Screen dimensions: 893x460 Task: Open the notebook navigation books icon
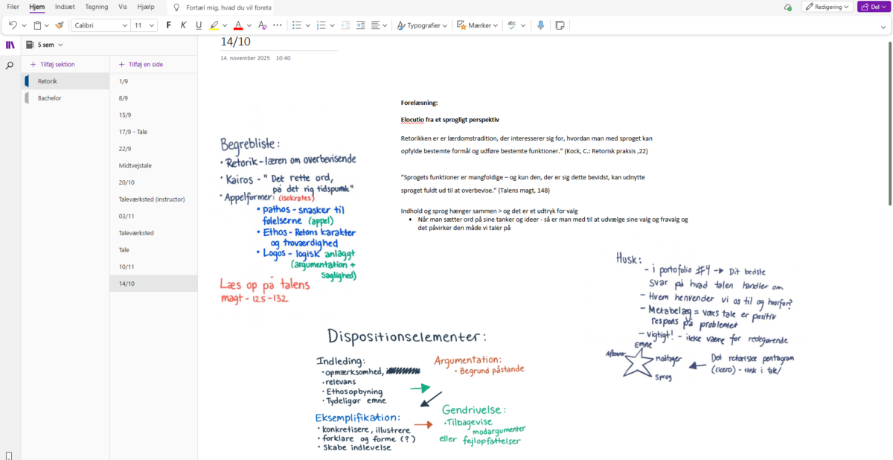click(10, 45)
